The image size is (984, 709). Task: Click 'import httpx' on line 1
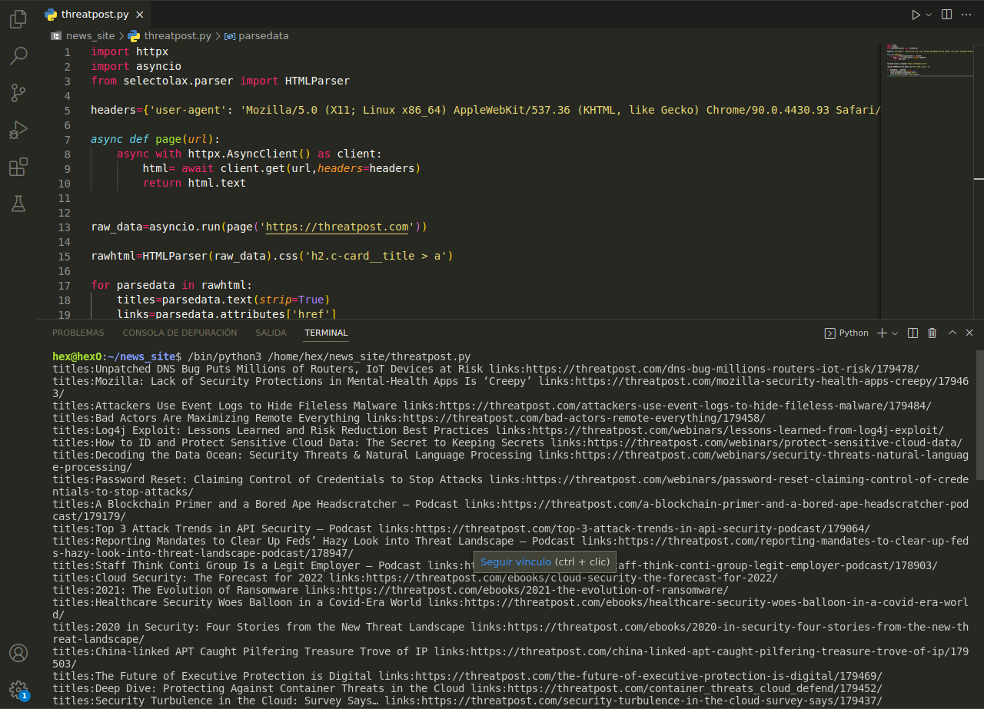[x=129, y=52]
